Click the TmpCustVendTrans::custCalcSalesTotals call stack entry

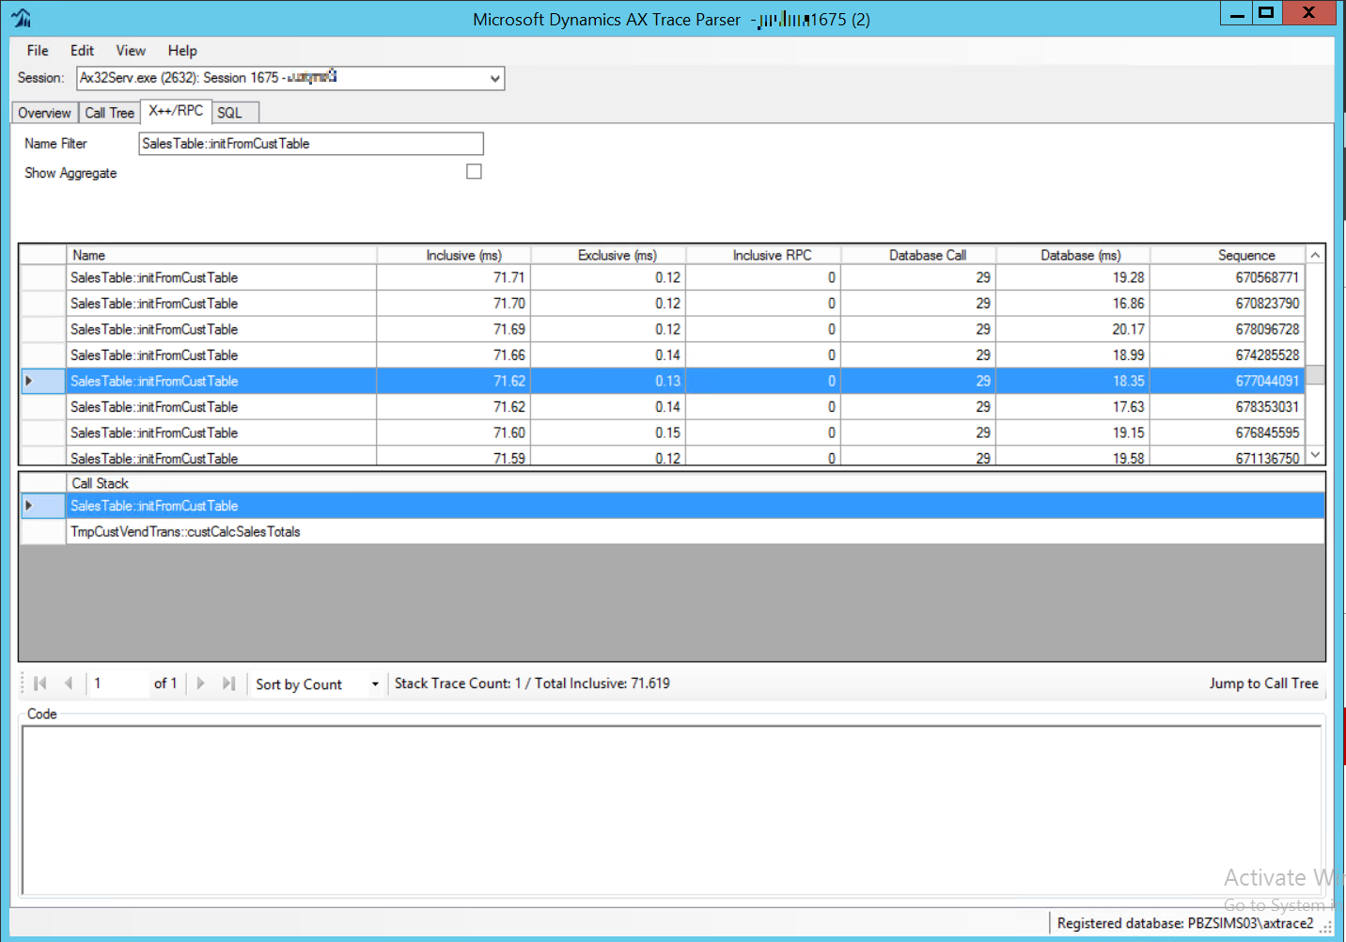[696, 532]
